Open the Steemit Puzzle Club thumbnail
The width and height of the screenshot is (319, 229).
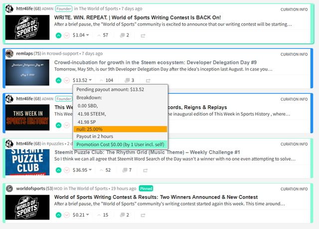tap(27, 162)
